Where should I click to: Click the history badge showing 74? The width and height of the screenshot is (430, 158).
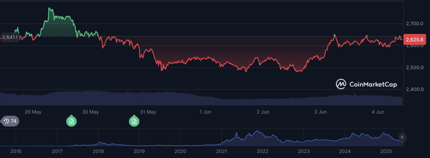[x=10, y=121]
